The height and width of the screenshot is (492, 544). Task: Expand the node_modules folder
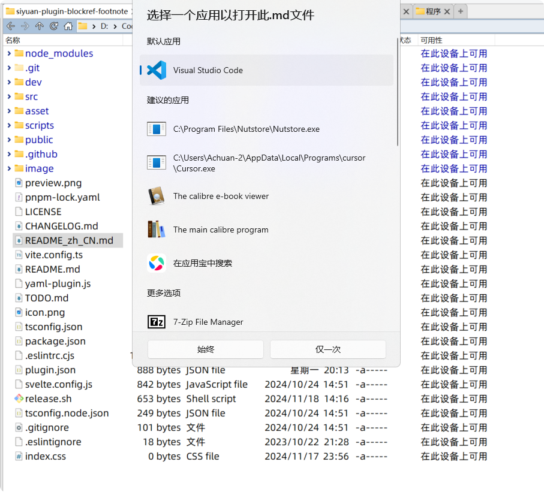(9, 53)
